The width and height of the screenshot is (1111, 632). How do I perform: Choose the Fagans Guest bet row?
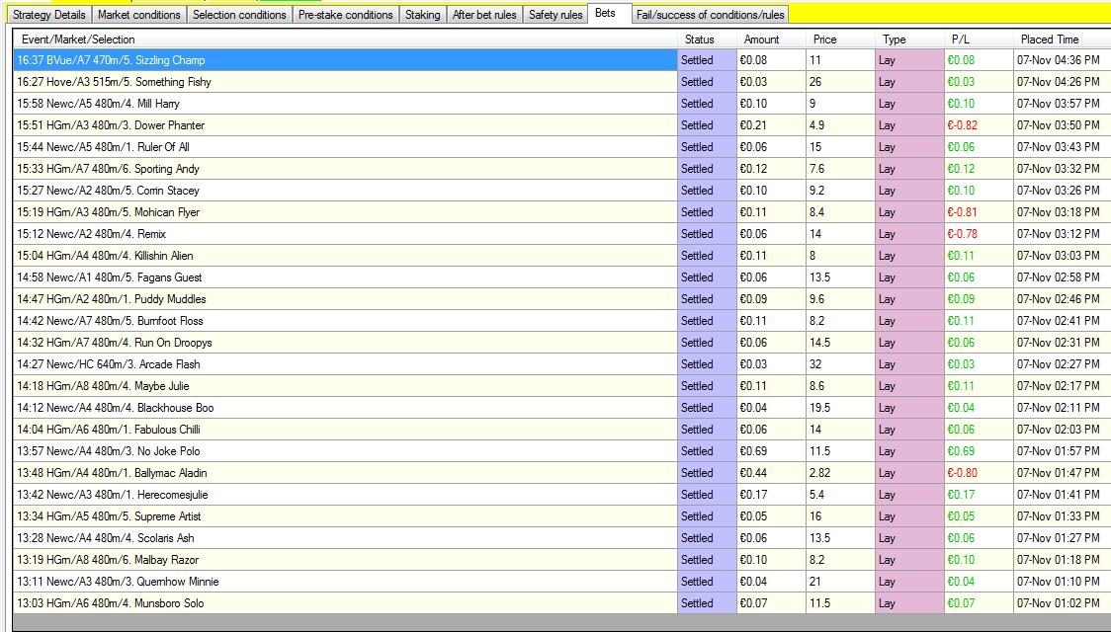tap(562, 277)
